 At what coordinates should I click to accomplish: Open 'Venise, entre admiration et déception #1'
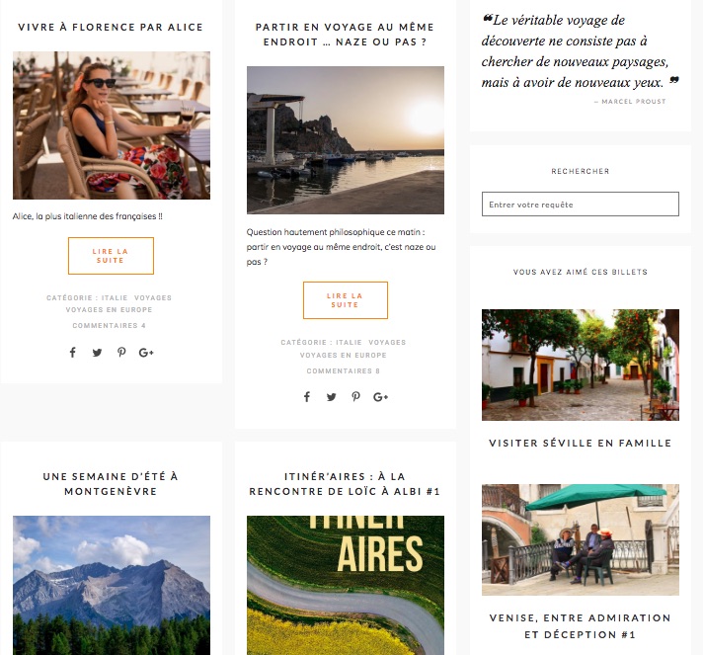pos(581,626)
